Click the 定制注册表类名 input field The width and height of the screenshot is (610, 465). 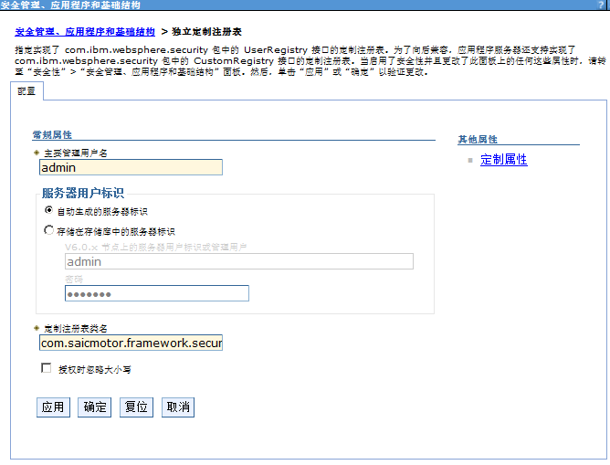pos(131,343)
